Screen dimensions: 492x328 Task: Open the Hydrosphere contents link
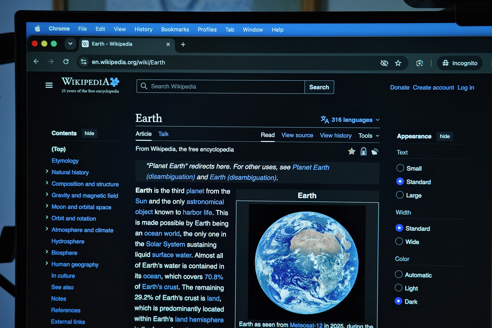pos(68,241)
